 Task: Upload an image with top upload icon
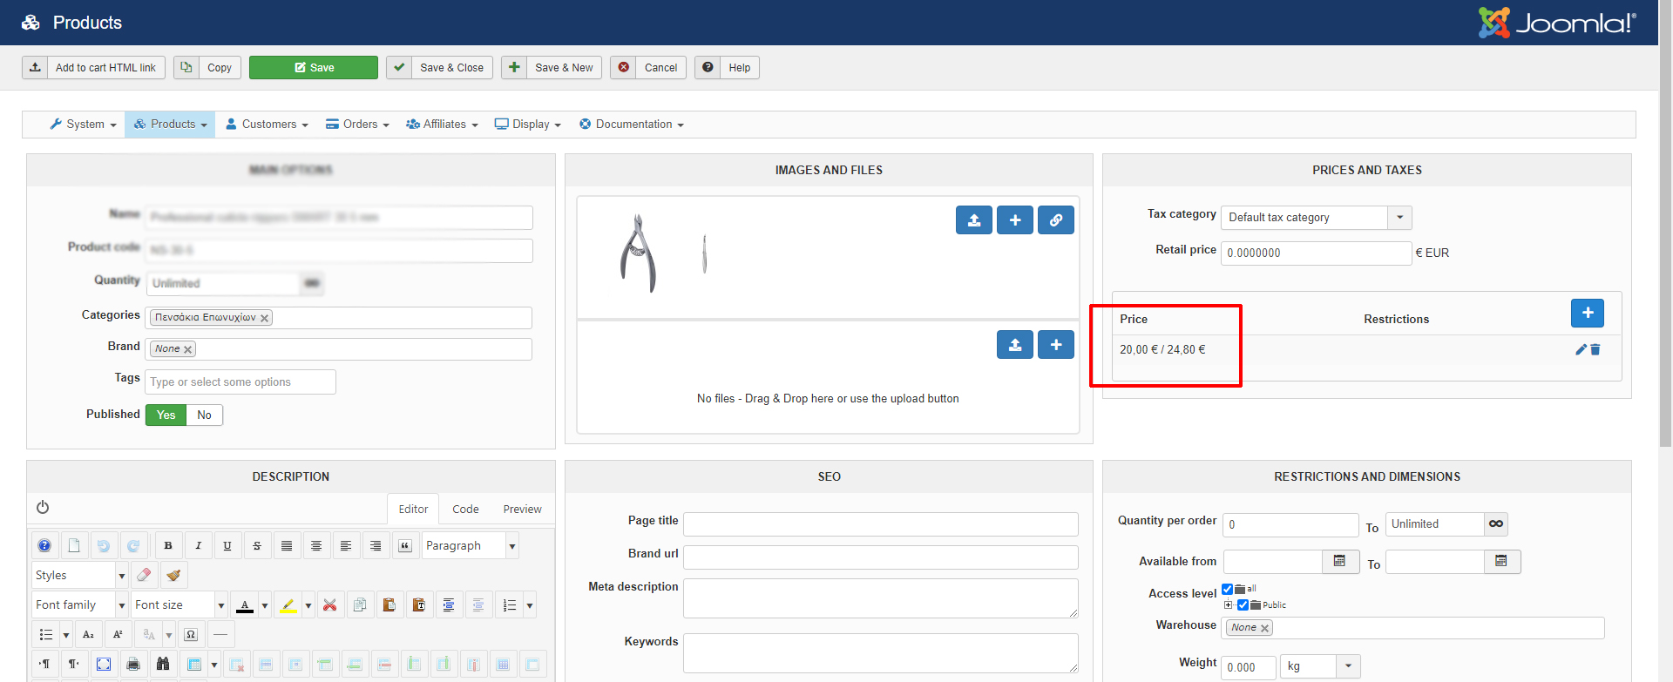pos(974,220)
